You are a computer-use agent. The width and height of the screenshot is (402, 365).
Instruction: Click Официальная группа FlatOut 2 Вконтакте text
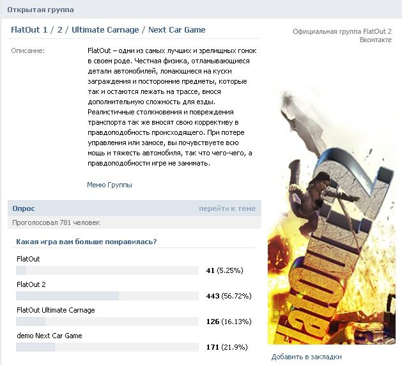click(343, 36)
